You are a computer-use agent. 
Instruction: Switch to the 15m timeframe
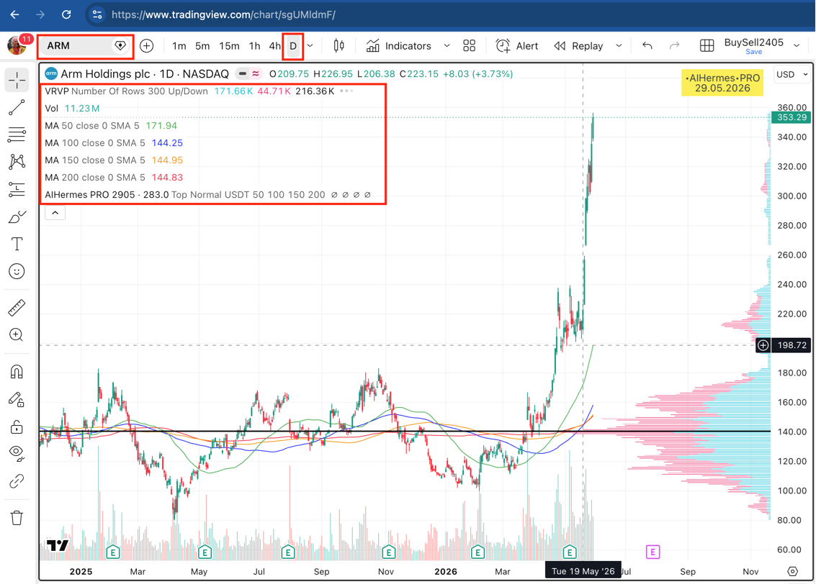pyautogui.click(x=229, y=46)
